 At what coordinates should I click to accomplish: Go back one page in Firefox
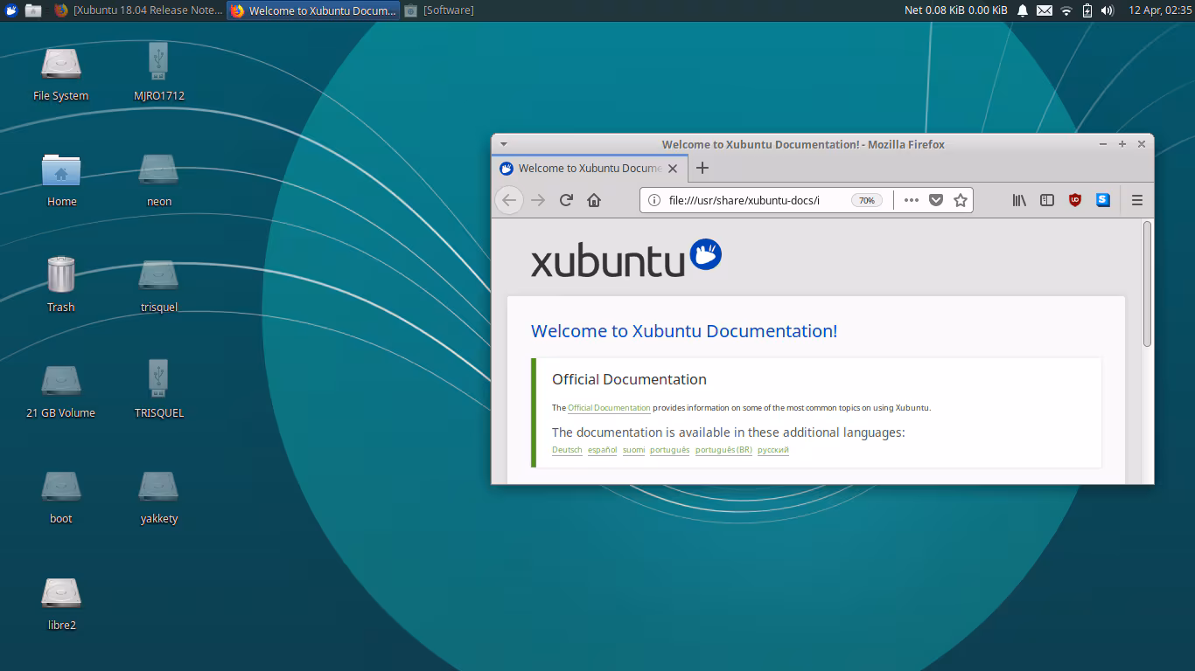[x=509, y=200]
